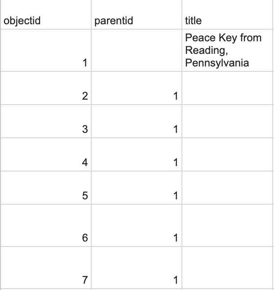Select the objectid cell containing 3
Viewport: 274px width, 290px height.
click(x=45, y=121)
